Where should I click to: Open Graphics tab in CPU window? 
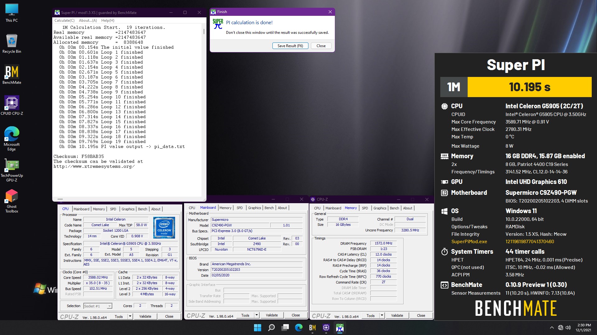pos(128,209)
